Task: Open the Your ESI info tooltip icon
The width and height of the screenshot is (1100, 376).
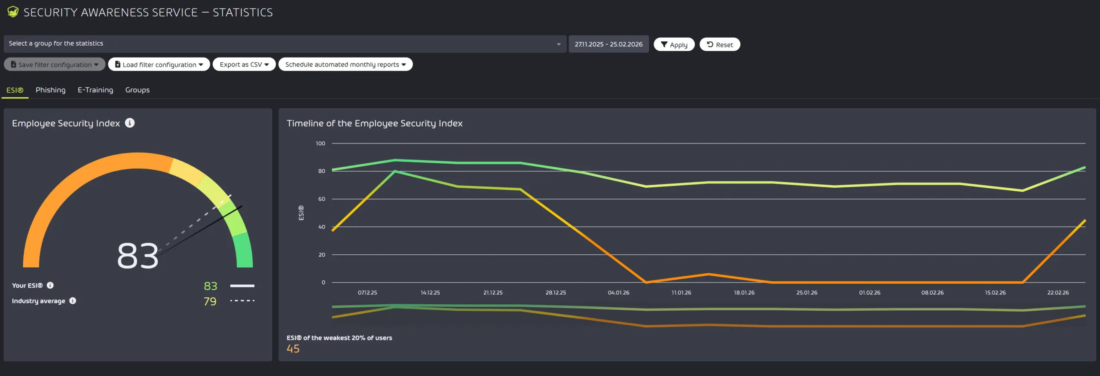Action: (50, 285)
